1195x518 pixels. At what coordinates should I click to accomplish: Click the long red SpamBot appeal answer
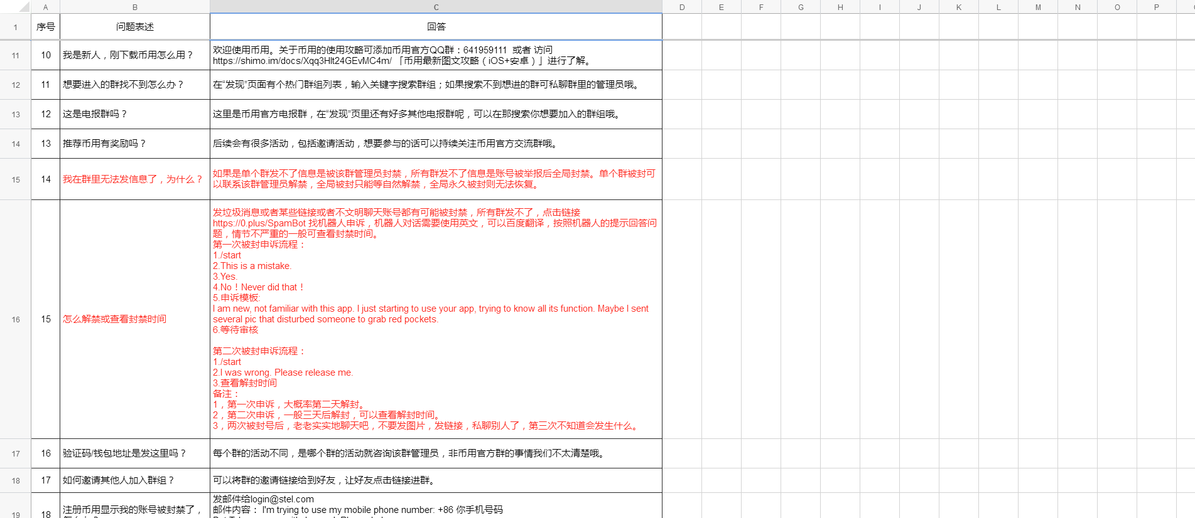tap(436, 319)
